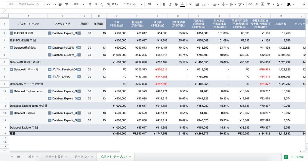Click the filter funnel icon
Image resolution: width=308 pixels, height=161 pixels.
coord(269,4)
